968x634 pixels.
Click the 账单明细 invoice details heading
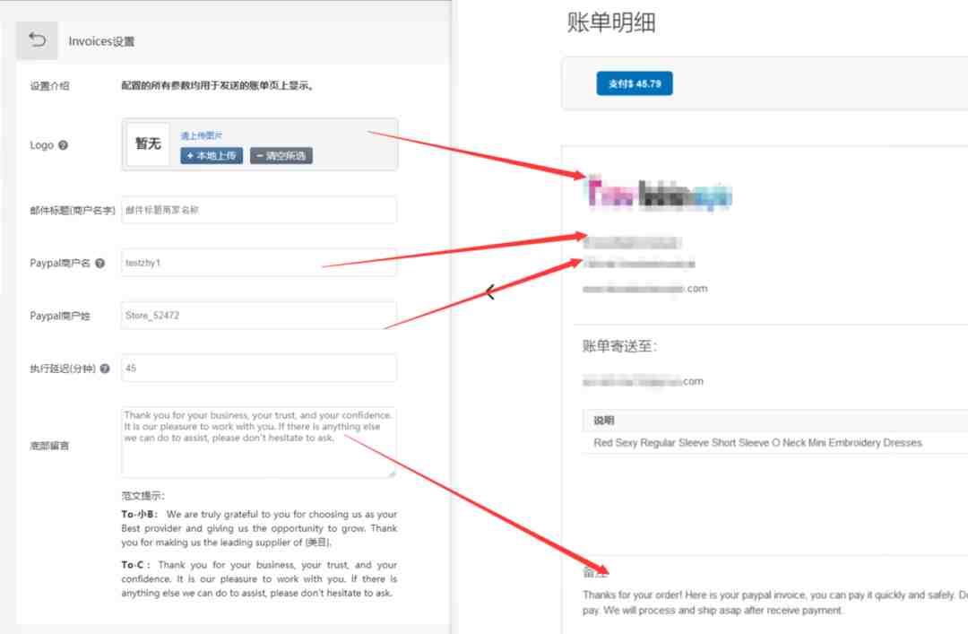click(x=611, y=22)
